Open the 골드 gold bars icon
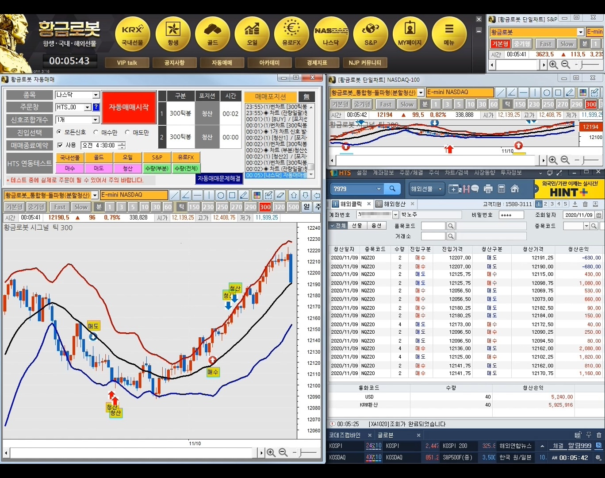This screenshot has width=605, height=478. pyautogui.click(x=213, y=35)
